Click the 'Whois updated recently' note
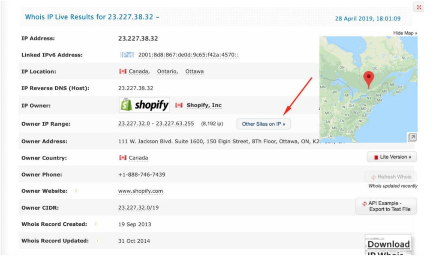 click(x=393, y=186)
